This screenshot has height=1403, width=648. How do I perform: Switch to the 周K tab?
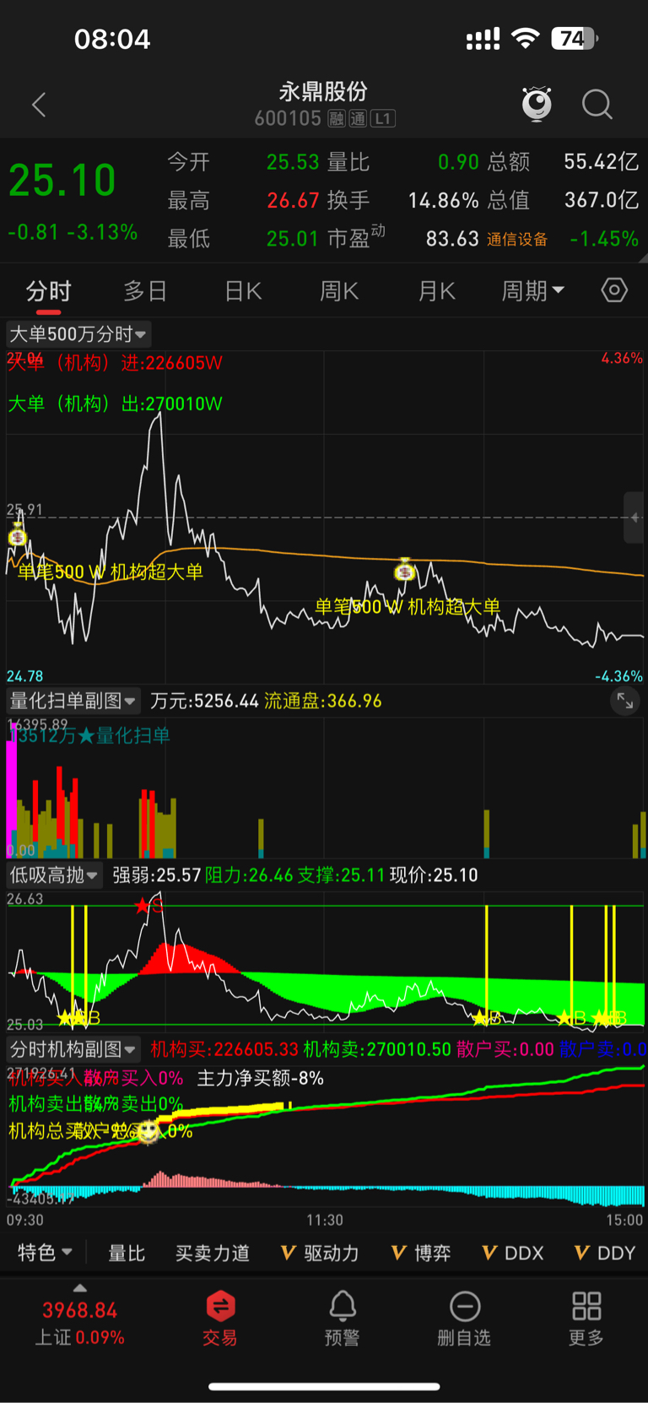click(x=339, y=291)
